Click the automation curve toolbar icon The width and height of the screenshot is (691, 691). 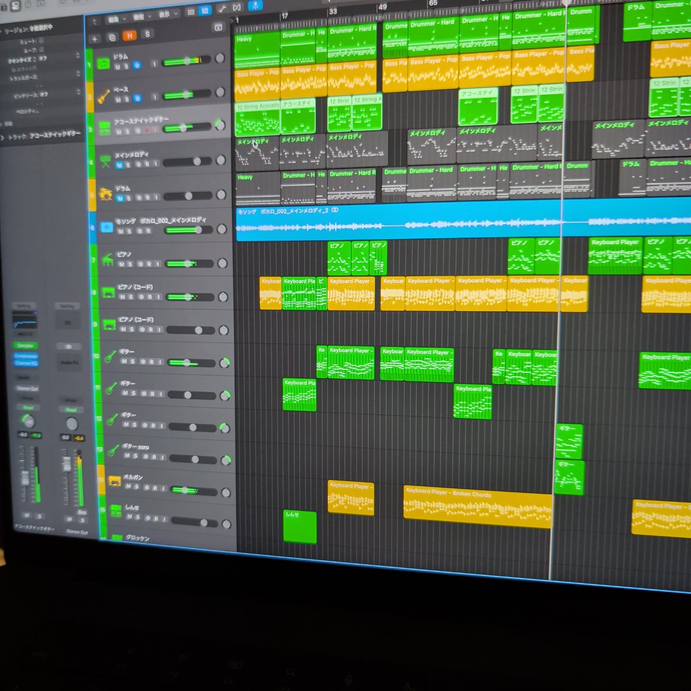point(222,9)
